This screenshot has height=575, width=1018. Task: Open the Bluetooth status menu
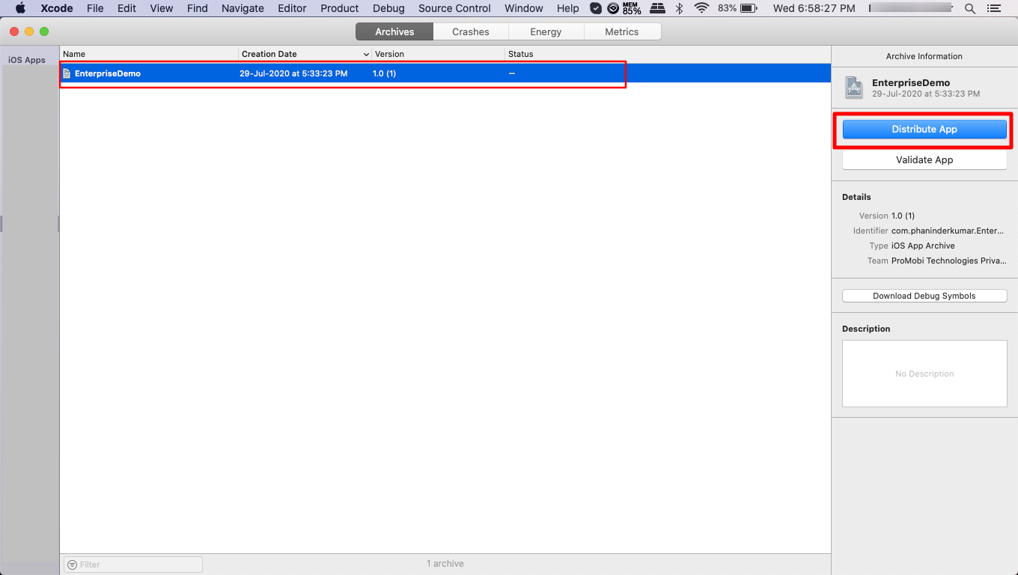pyautogui.click(x=680, y=8)
